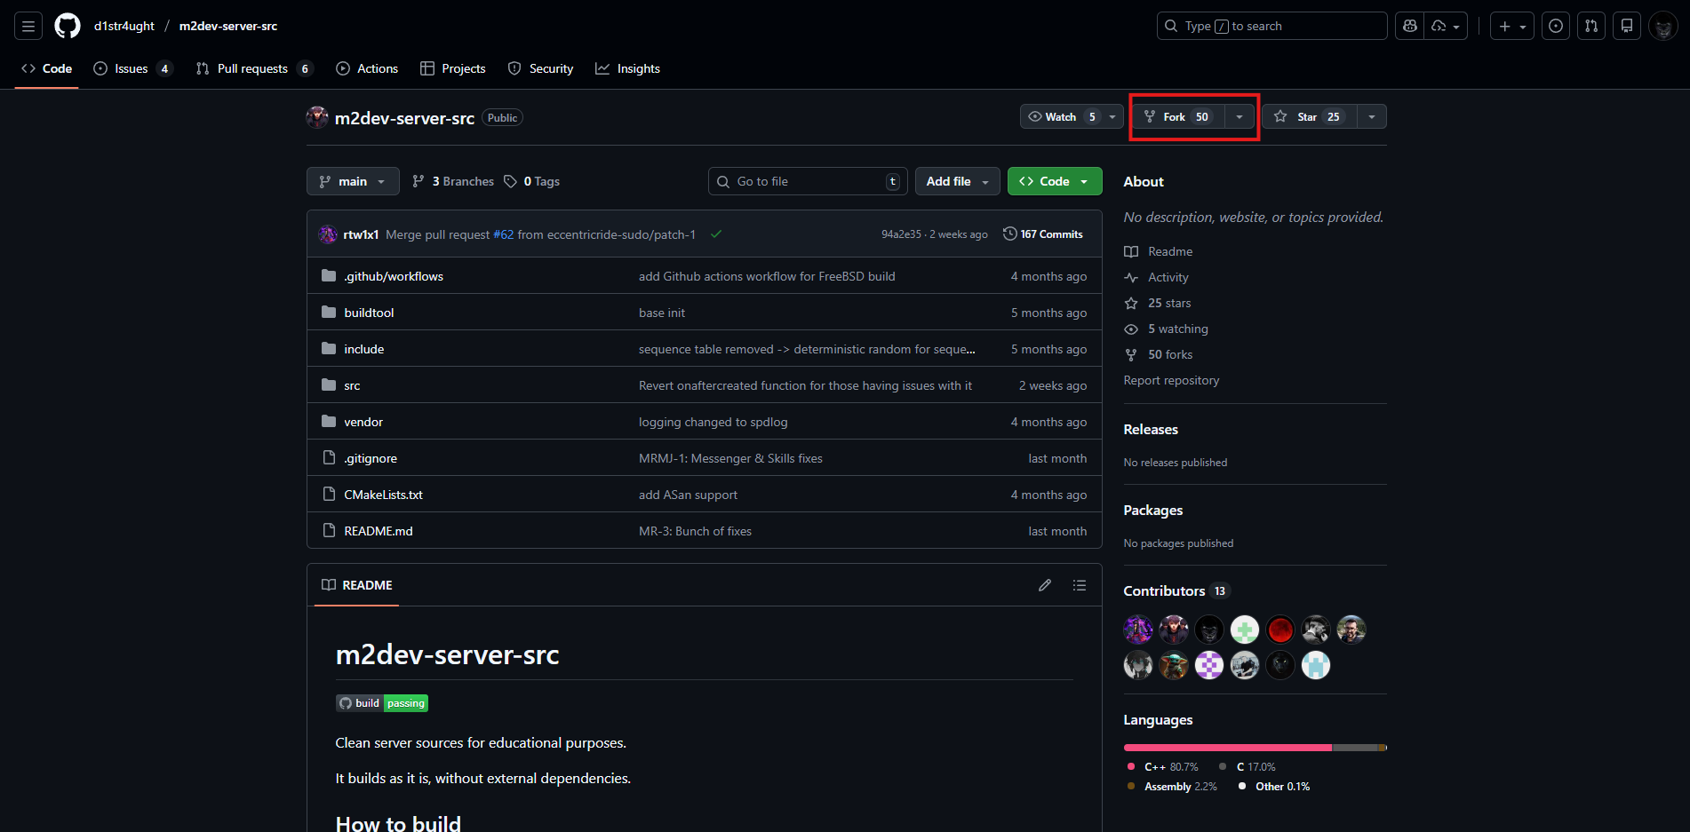Open the Fork options dropdown arrow

1240,117
